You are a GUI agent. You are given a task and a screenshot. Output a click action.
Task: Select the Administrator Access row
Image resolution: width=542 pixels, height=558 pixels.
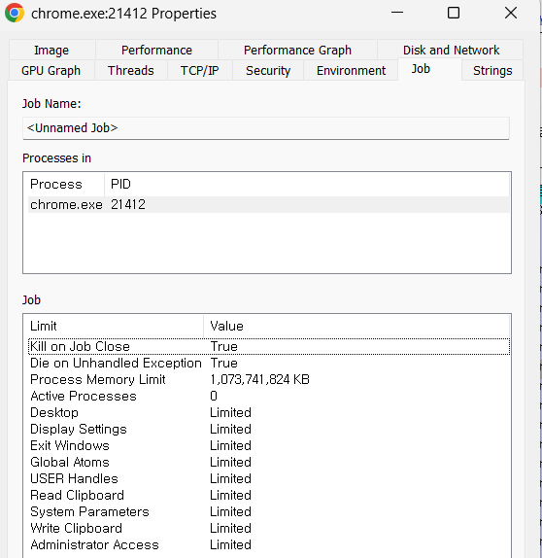pos(268,544)
